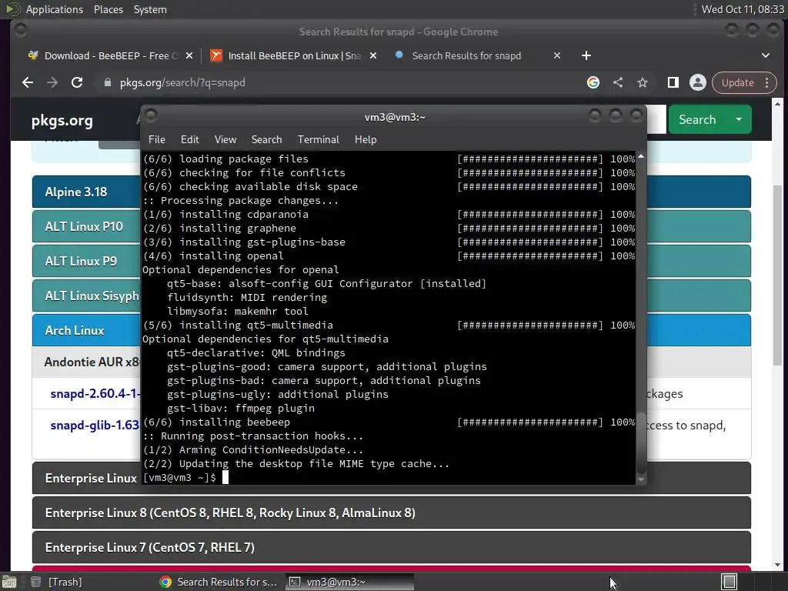
Task: Click the workspace switcher in bottom panel
Action: tap(730, 582)
